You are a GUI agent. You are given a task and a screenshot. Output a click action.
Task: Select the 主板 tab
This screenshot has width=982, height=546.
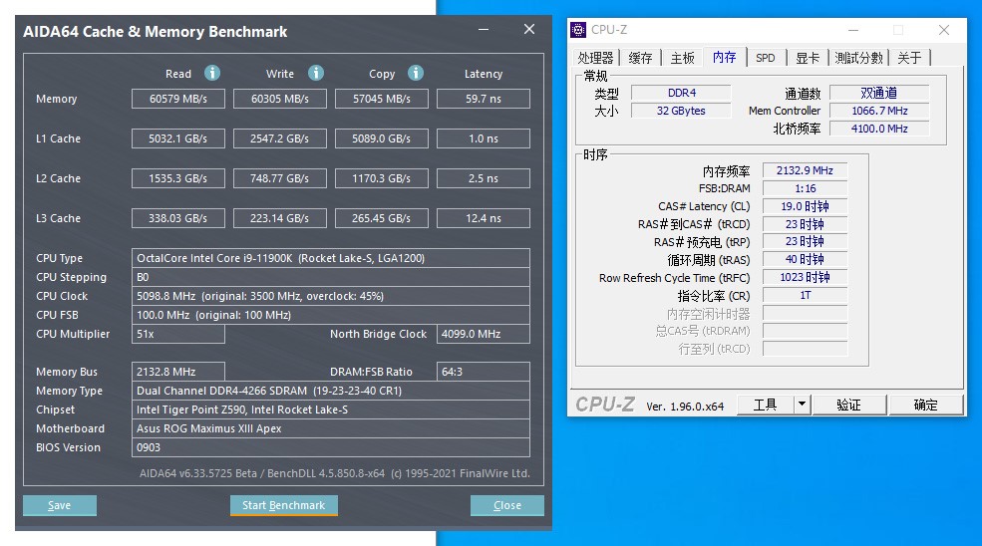682,58
